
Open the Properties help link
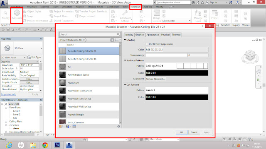8,94
